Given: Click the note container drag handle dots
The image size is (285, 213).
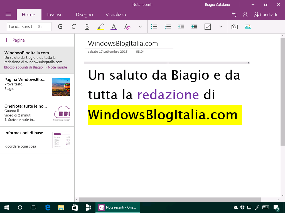Looking at the screenshot, I should (x=167, y=63).
